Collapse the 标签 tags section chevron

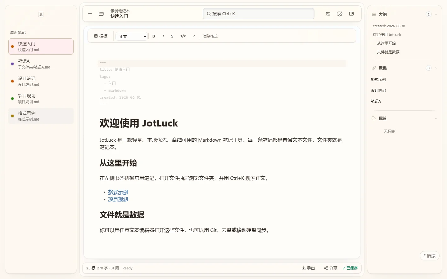[436, 118]
